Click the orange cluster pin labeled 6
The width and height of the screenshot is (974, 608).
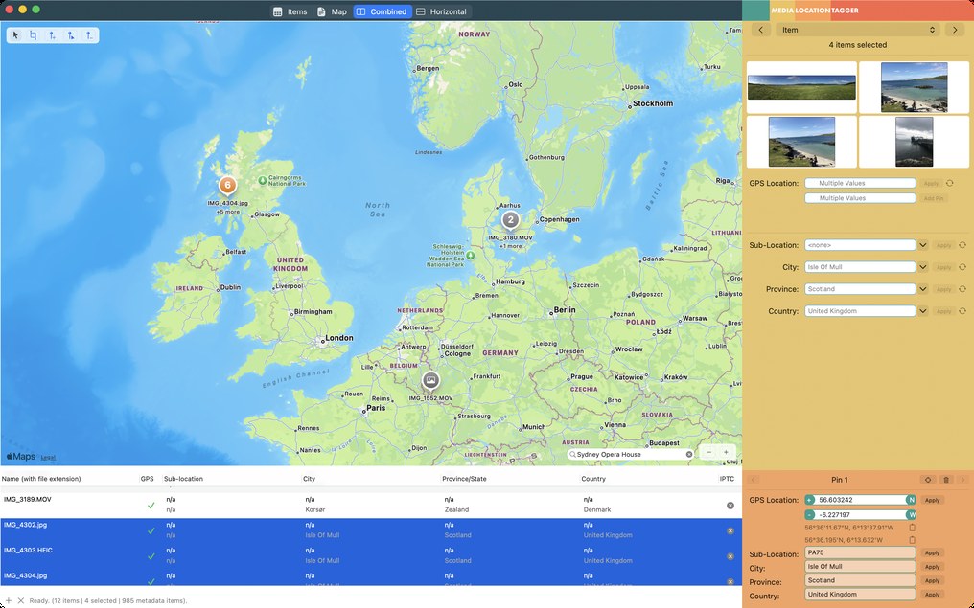coord(227,186)
